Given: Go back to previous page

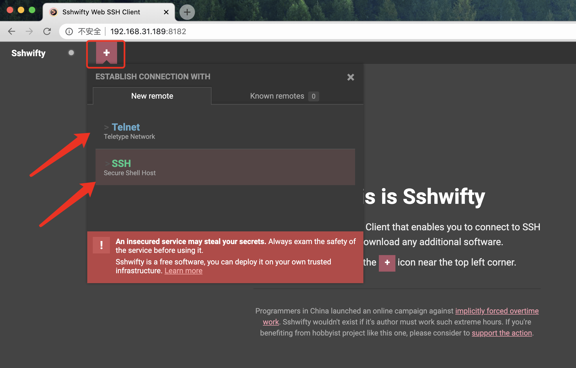Looking at the screenshot, I should tap(12, 31).
